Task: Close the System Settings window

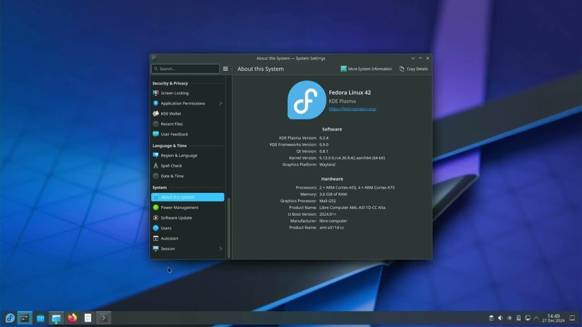Action: [427, 58]
